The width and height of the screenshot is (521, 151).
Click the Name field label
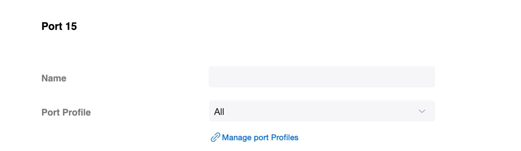point(54,78)
